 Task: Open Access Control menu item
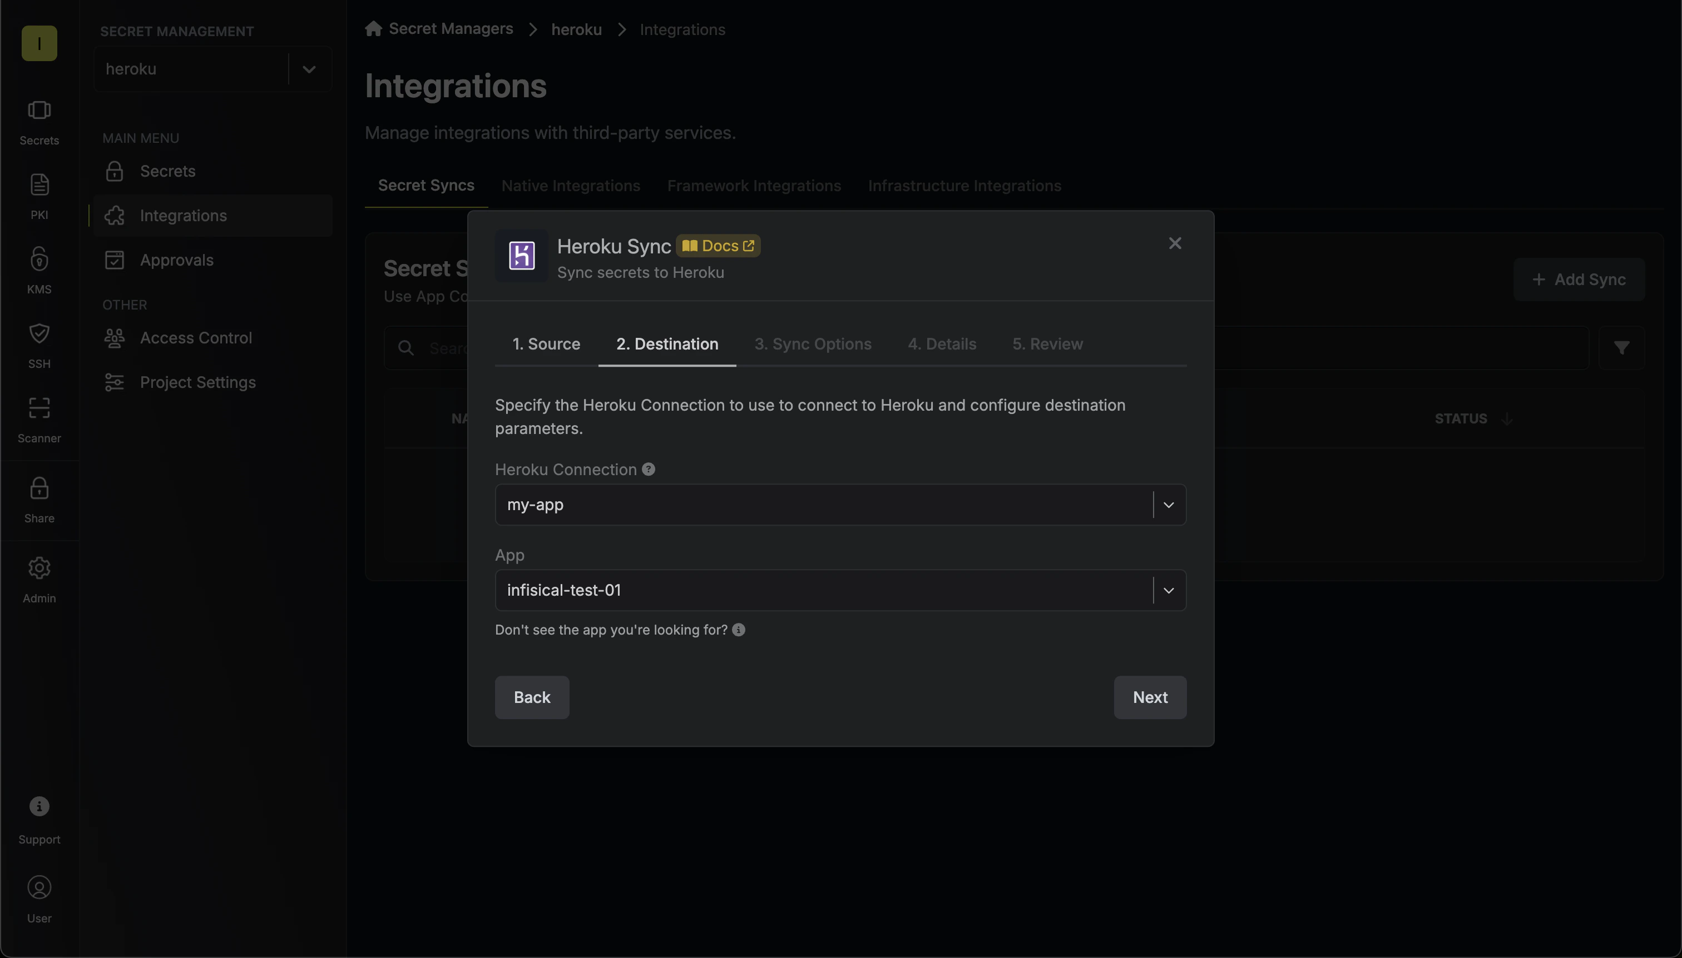pyautogui.click(x=212, y=338)
